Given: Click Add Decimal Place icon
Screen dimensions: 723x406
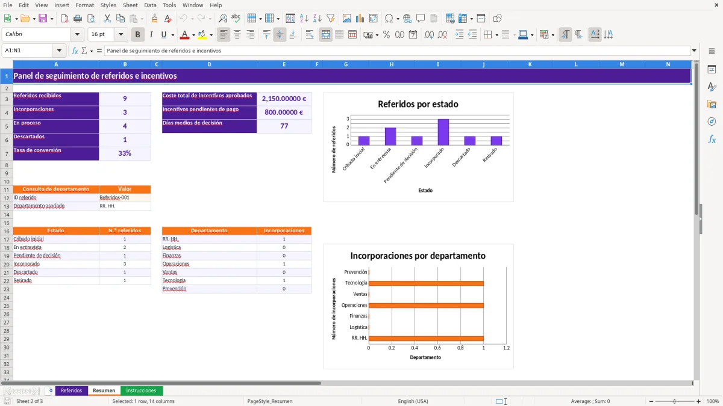Looking at the screenshot, I should 430,35.
